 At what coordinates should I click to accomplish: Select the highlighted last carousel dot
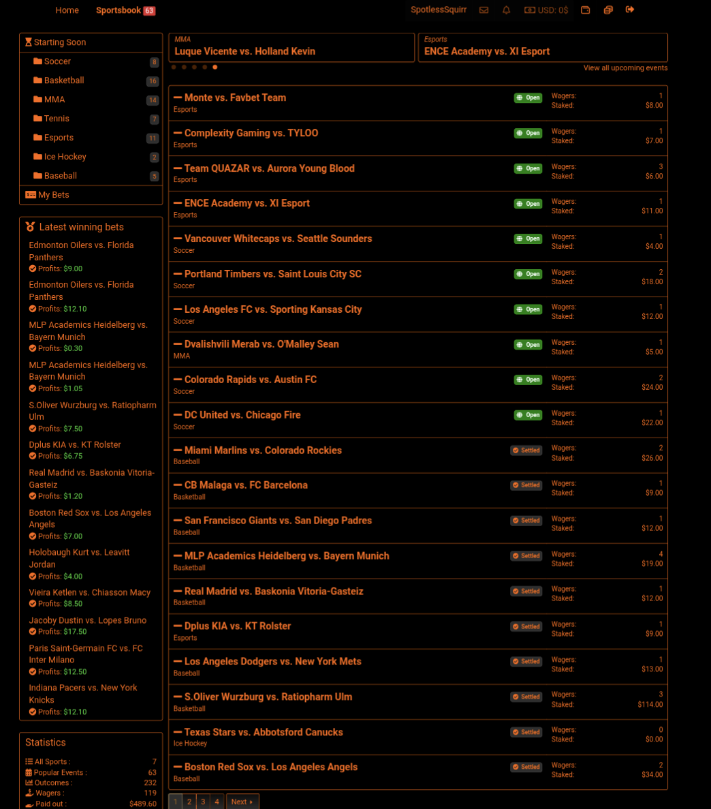215,67
